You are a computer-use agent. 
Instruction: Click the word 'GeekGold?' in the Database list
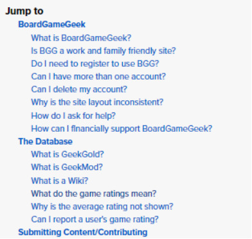point(82,154)
